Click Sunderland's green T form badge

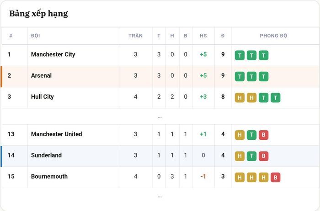251,156
